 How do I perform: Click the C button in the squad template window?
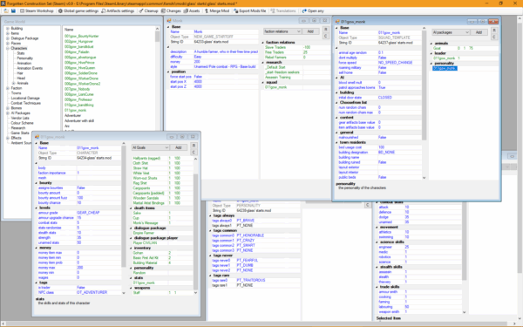point(494,37)
